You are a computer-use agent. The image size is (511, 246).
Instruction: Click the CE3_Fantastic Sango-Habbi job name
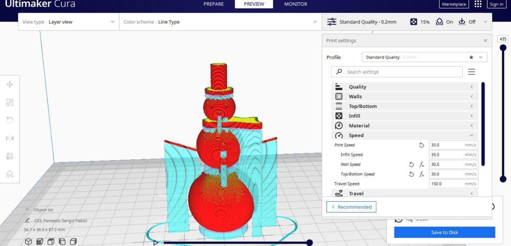tap(60, 221)
